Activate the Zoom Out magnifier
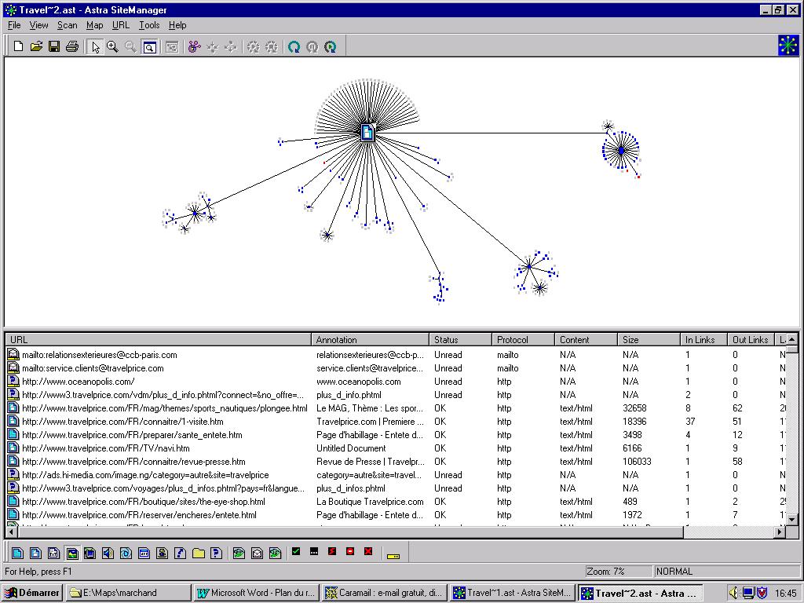 pyautogui.click(x=131, y=46)
